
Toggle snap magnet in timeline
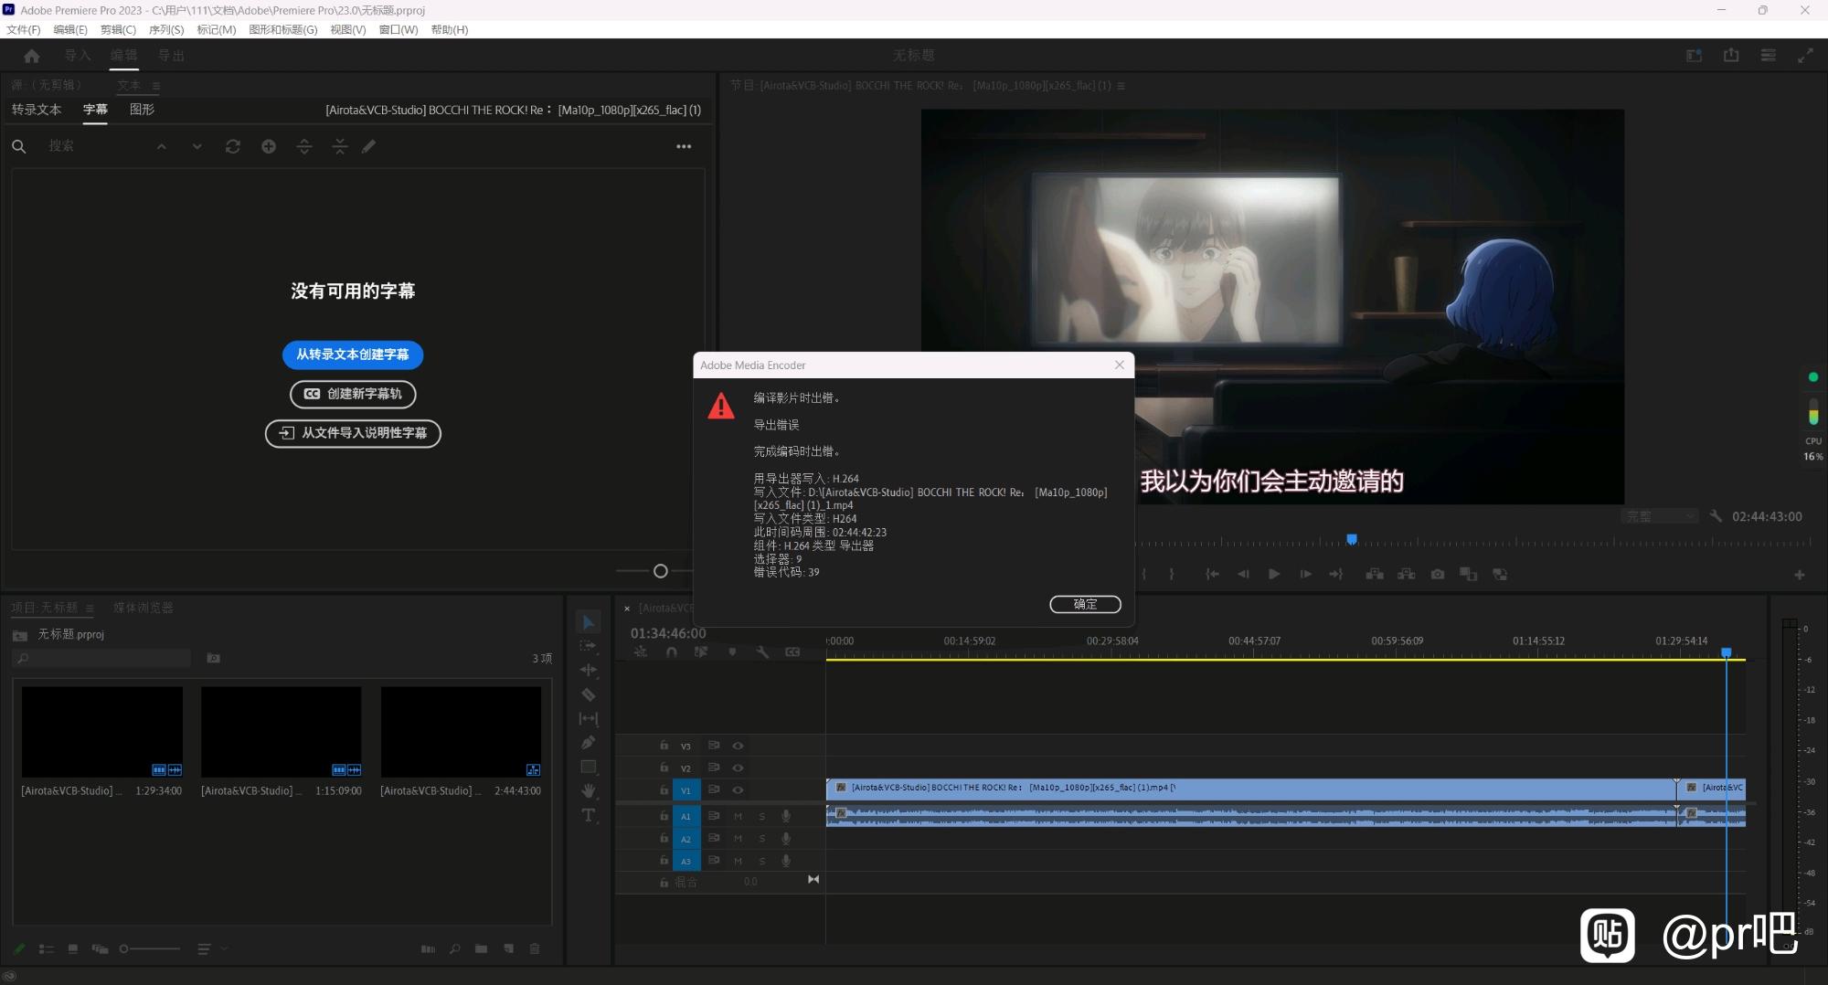click(x=672, y=652)
